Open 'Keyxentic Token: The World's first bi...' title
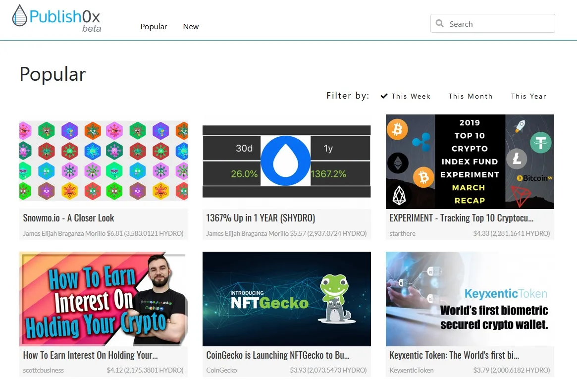The height and width of the screenshot is (380, 577). pos(454,355)
